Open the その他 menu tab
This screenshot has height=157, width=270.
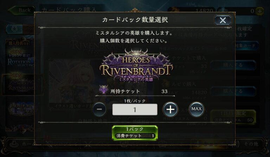248,144
